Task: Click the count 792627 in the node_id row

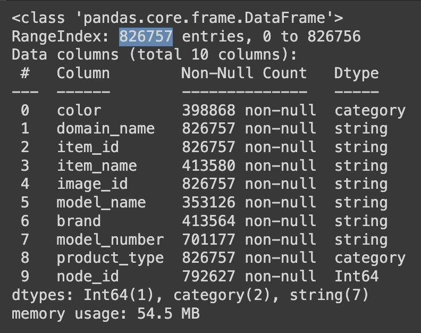Action: (x=208, y=276)
